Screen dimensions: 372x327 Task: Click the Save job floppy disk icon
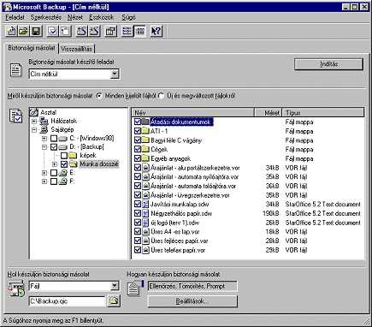[36, 31]
